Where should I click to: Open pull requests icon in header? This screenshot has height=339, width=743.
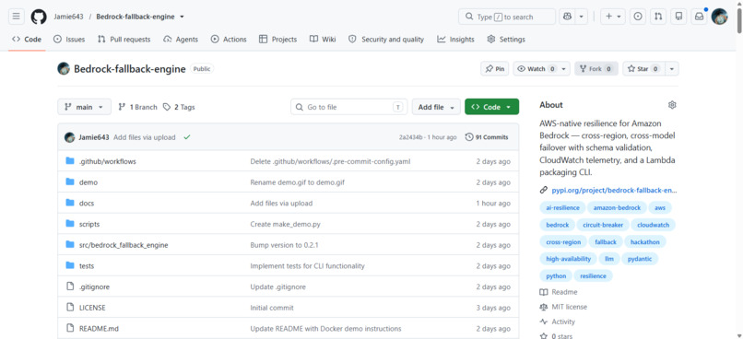[658, 17]
